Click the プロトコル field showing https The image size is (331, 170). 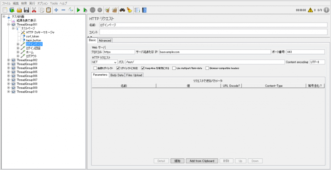[x=119, y=52]
